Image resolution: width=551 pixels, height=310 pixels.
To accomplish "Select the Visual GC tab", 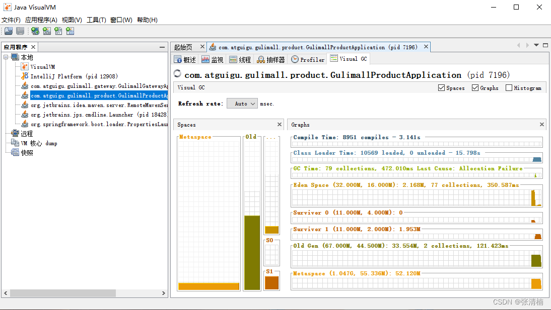I will [x=348, y=59].
